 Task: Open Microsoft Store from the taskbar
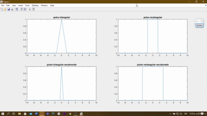point(25,114)
